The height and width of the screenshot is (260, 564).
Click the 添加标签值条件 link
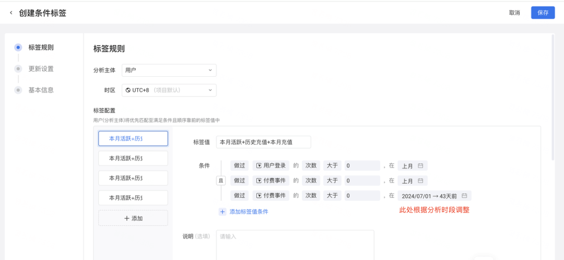point(249,211)
